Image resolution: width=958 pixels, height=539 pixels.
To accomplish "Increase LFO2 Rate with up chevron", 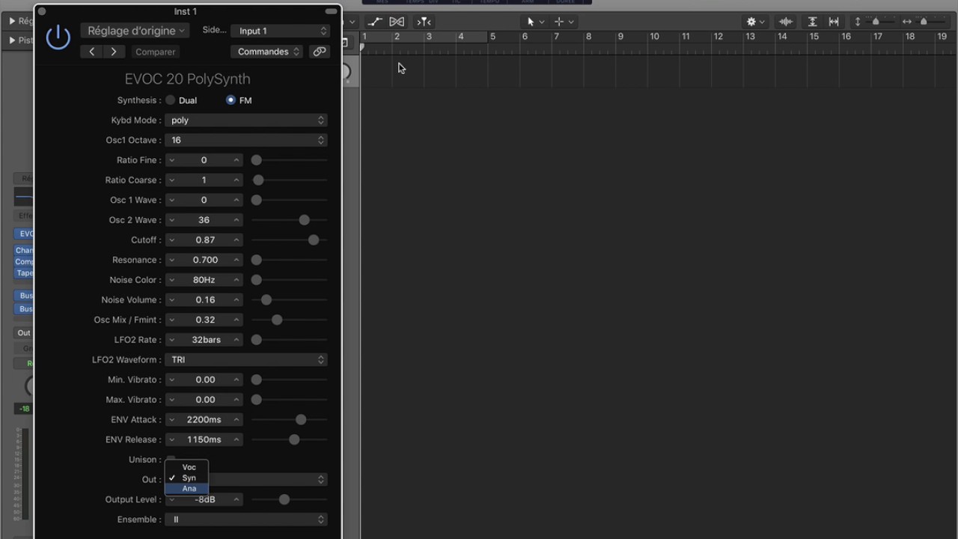I will click(237, 340).
